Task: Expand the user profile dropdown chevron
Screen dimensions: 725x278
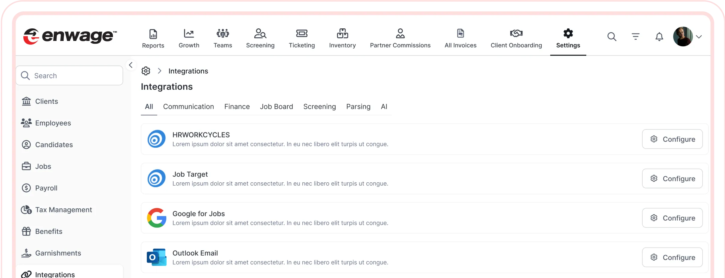Action: pyautogui.click(x=699, y=37)
